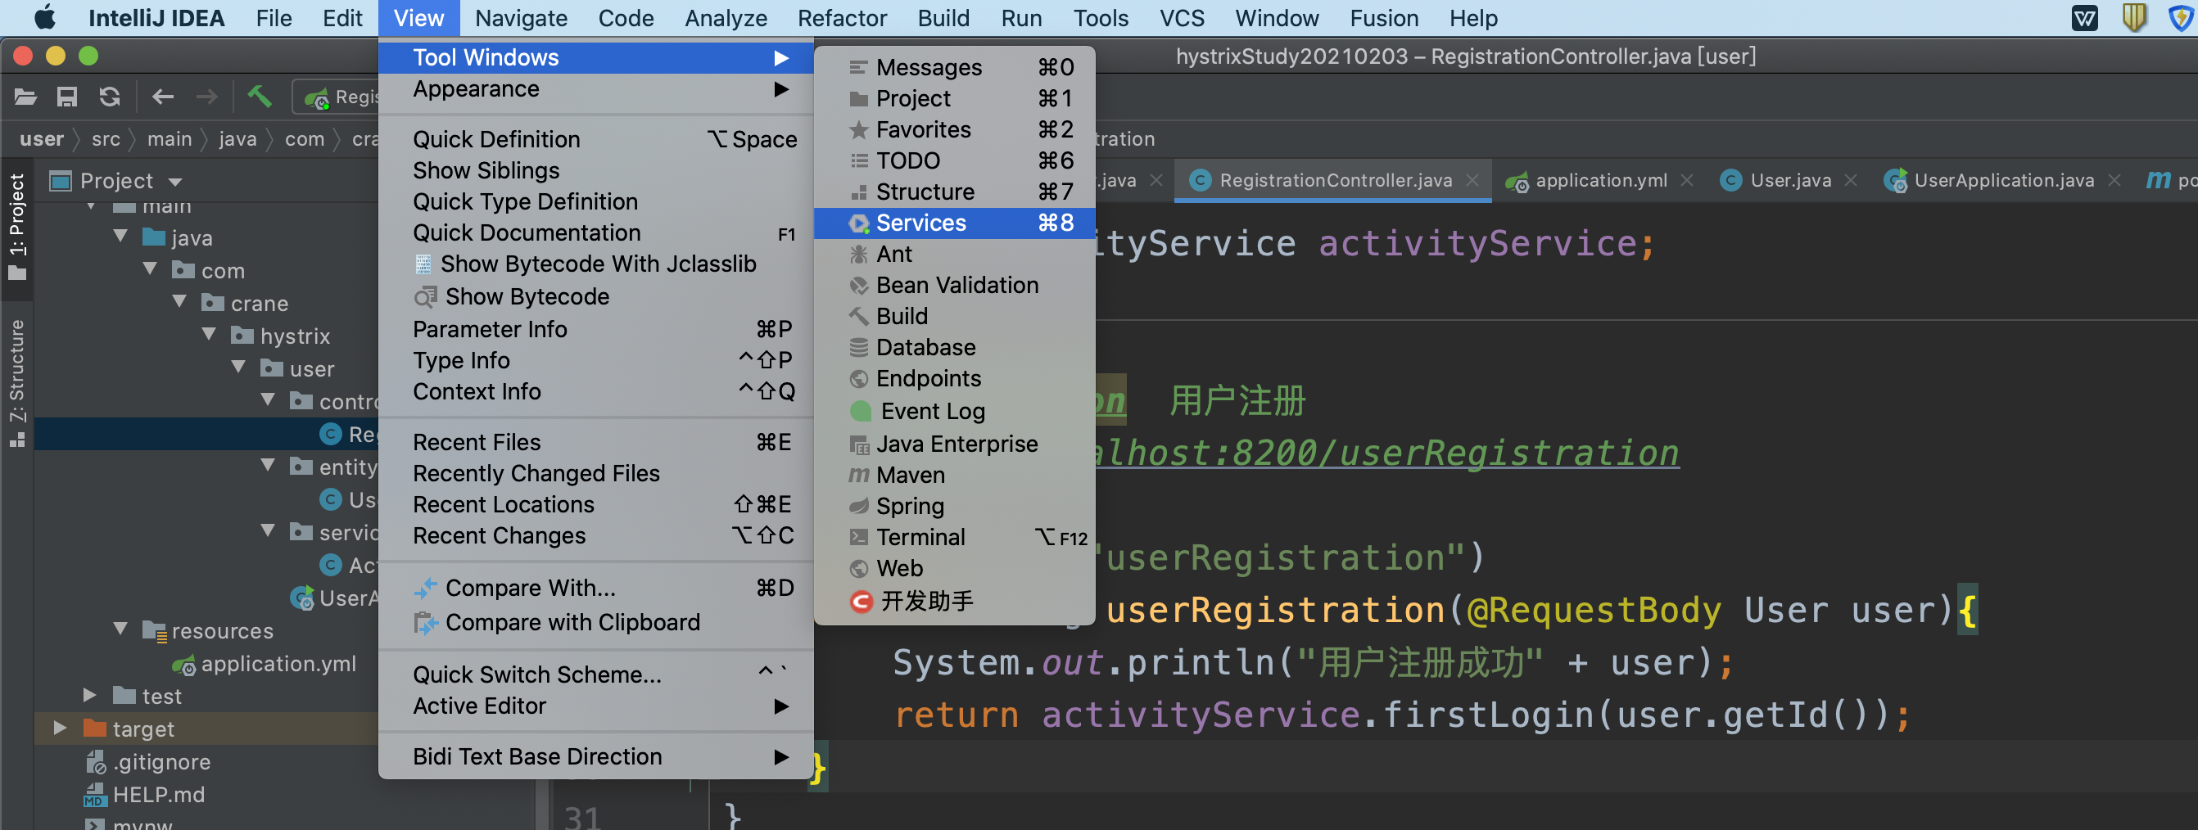Click the Forward navigation arrow icon
Image resolution: width=2198 pixels, height=830 pixels.
[205, 97]
